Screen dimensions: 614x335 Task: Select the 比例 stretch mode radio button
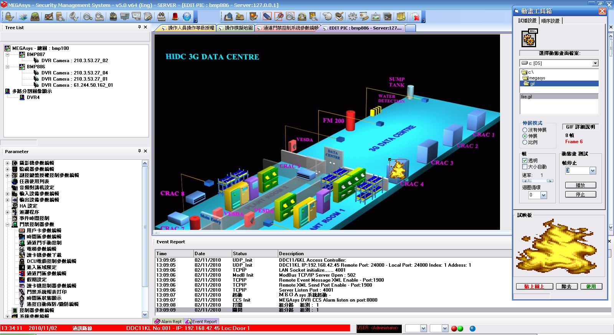point(525,142)
